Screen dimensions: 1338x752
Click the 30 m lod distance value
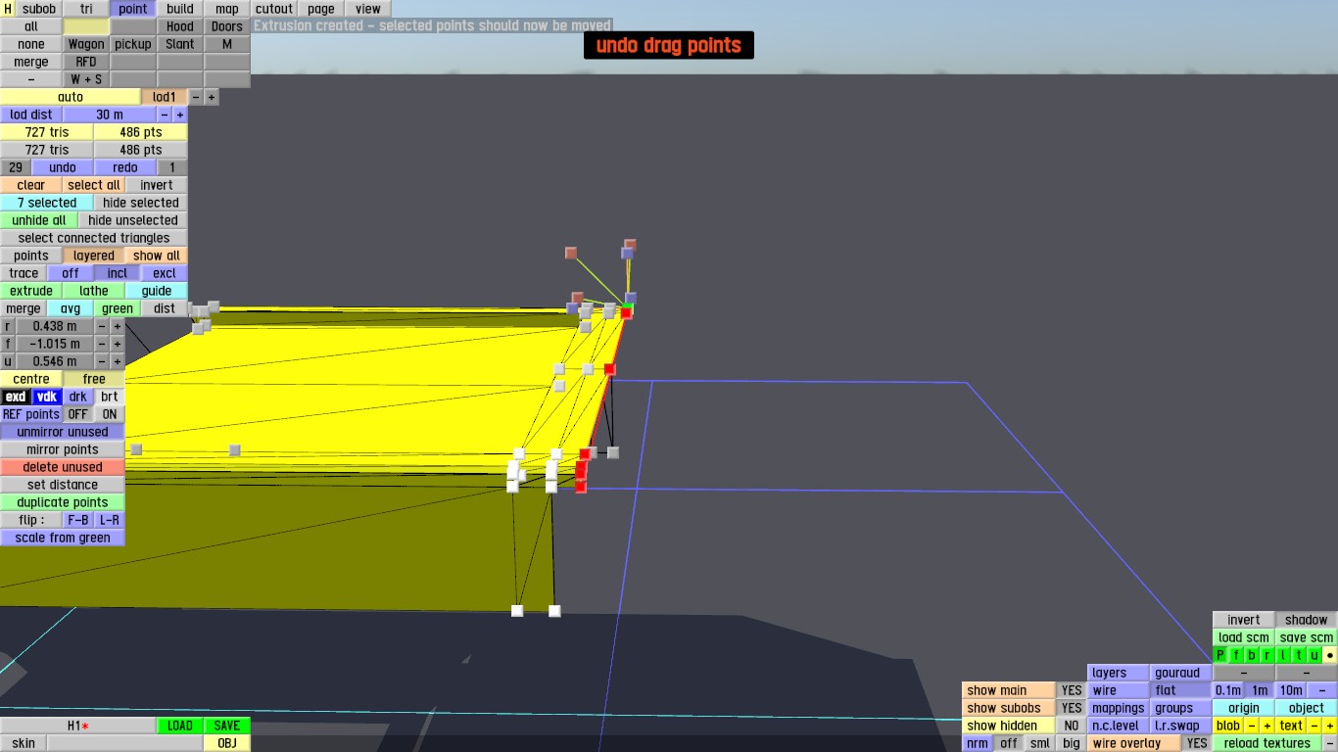point(110,115)
